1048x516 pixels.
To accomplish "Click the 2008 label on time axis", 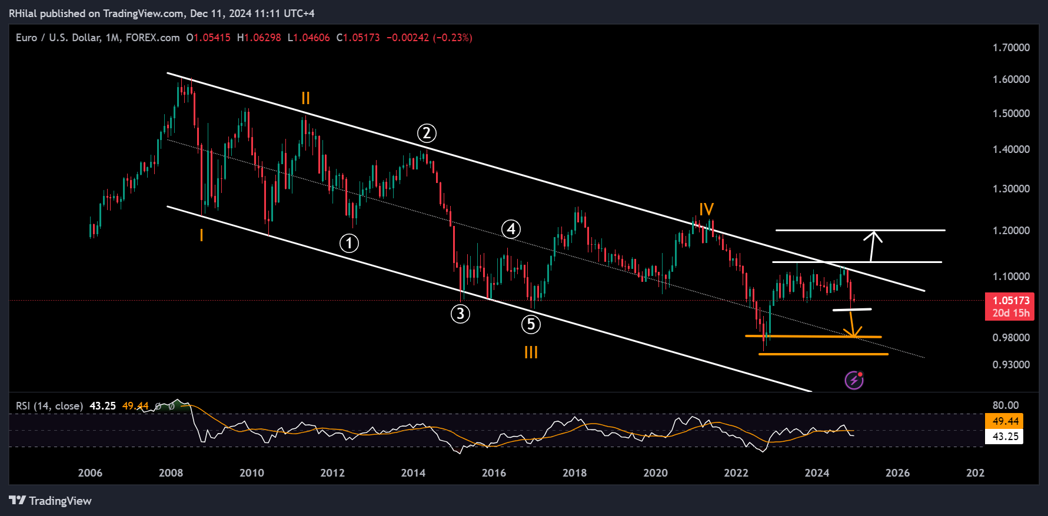I will pyautogui.click(x=171, y=473).
